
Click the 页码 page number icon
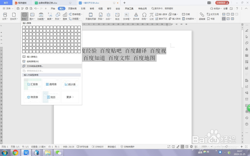click(x=100, y=15)
